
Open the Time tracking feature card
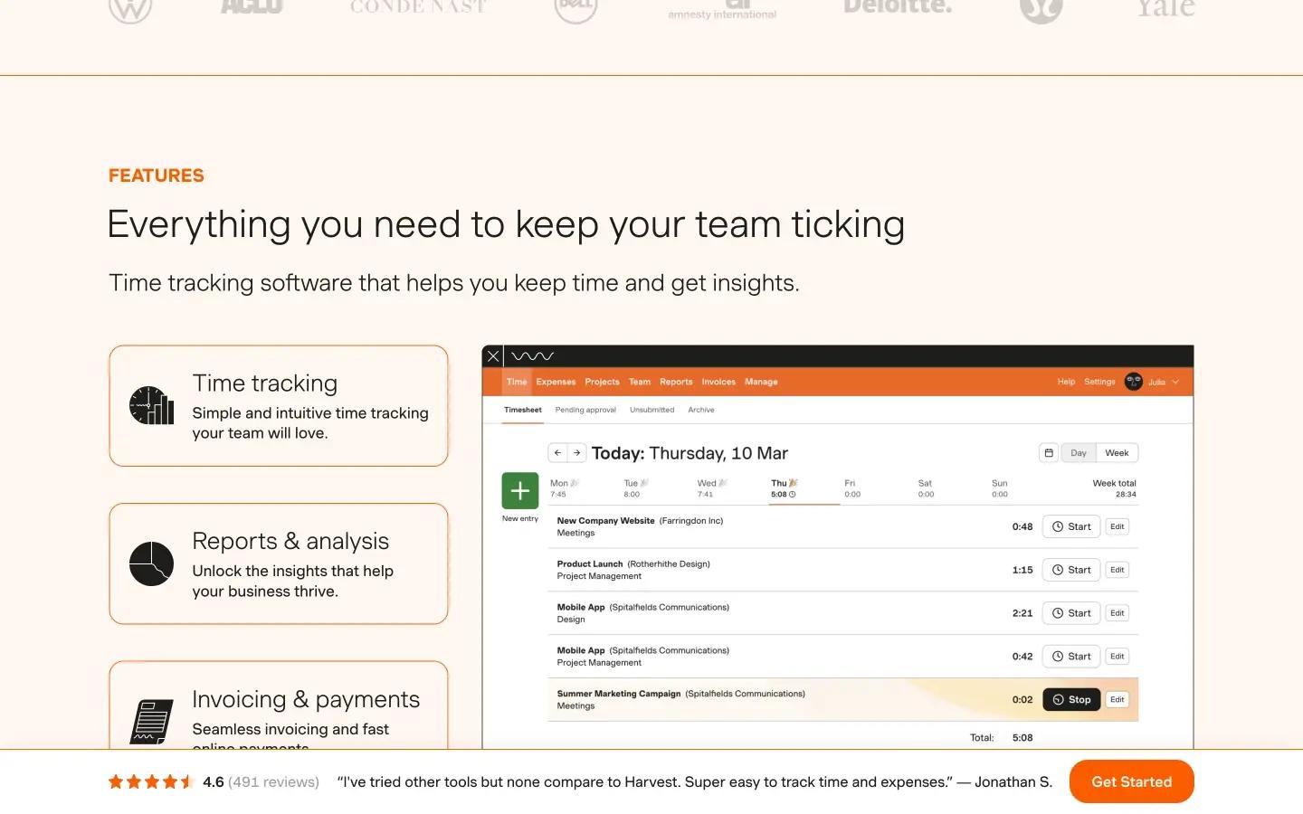(x=279, y=406)
